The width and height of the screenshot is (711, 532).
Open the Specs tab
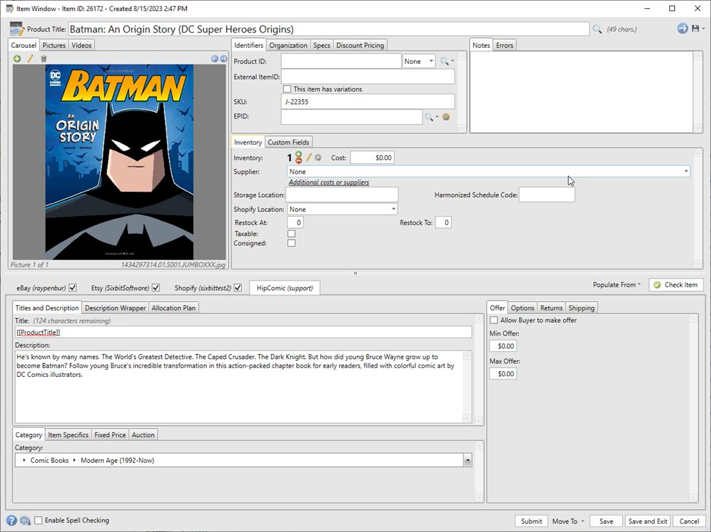point(322,45)
